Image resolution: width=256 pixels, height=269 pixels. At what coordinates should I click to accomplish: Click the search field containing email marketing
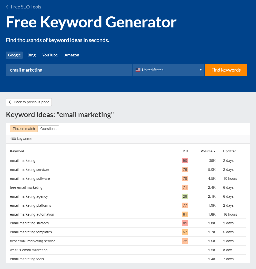pos(69,69)
